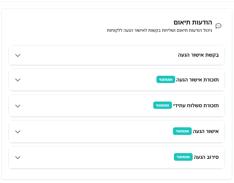Open the תזכורת משלוח עתידי chevron arrow
The height and width of the screenshot is (183, 234).
point(18,106)
